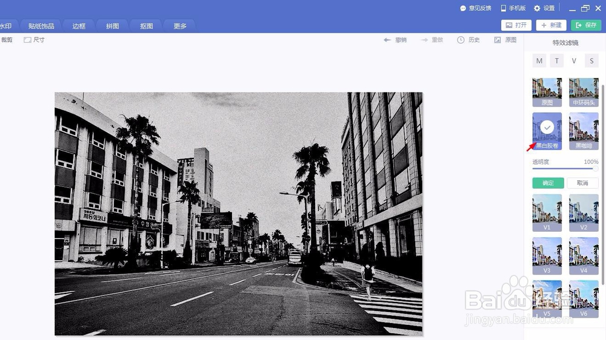Open 设置 settings gear
The image size is (606, 340).
544,8
